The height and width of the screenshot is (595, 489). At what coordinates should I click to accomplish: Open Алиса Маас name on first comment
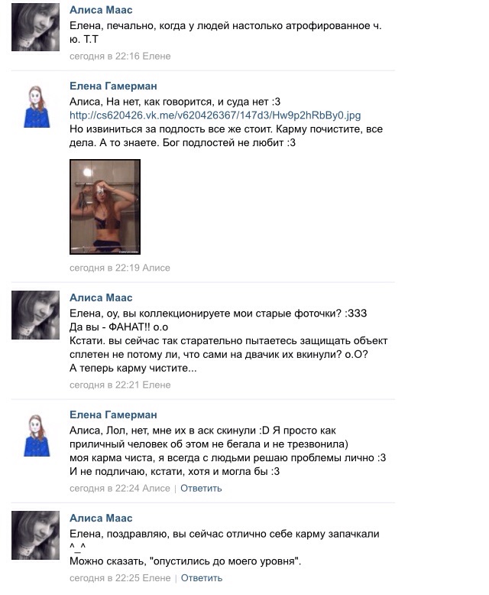tap(101, 10)
